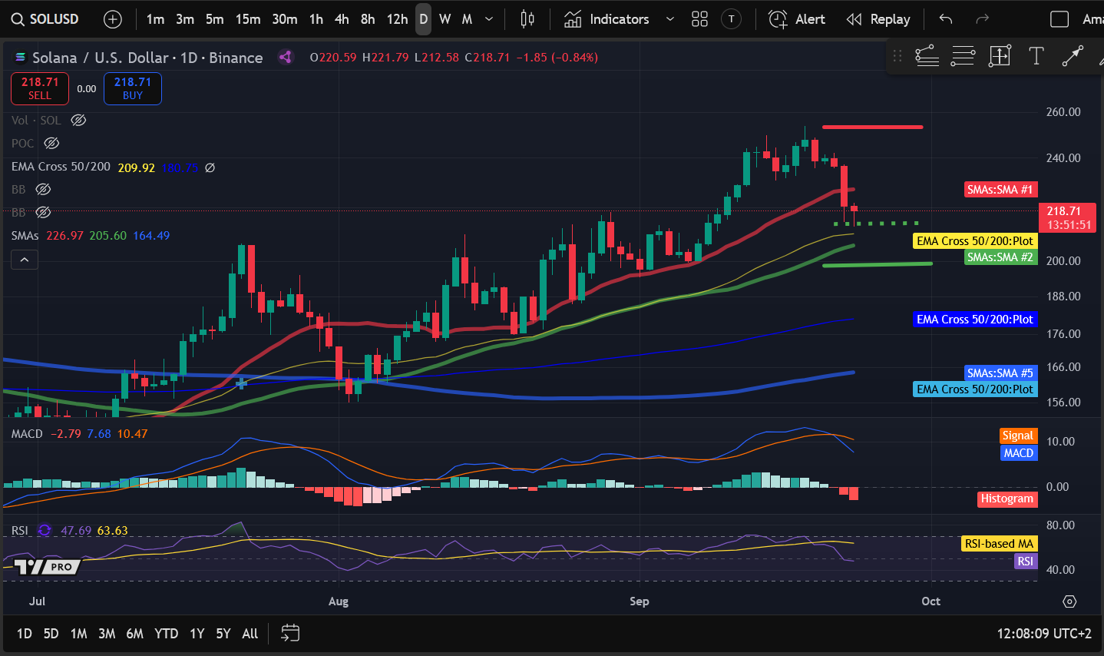Set chart range to YTD

(166, 634)
